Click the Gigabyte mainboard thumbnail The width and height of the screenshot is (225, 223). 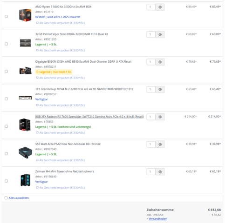tap(25, 71)
